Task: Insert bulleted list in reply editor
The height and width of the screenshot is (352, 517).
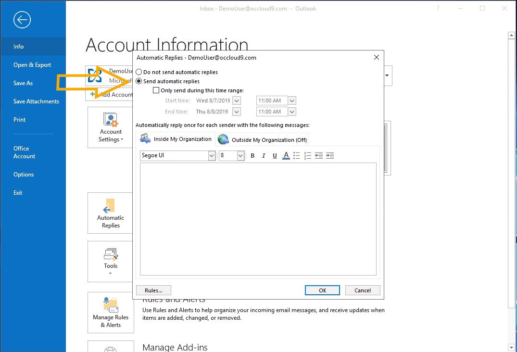Action: (x=297, y=156)
